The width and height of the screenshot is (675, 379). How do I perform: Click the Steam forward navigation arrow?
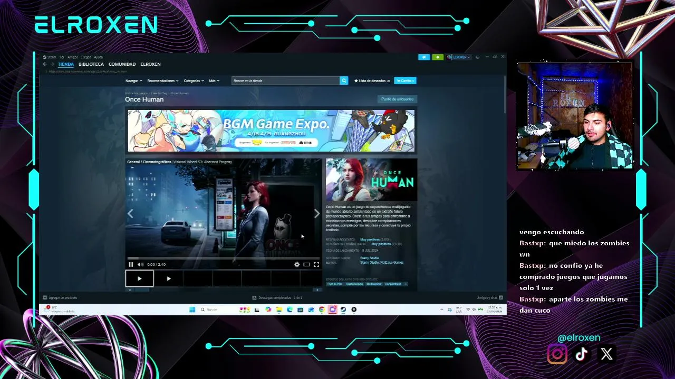click(52, 64)
